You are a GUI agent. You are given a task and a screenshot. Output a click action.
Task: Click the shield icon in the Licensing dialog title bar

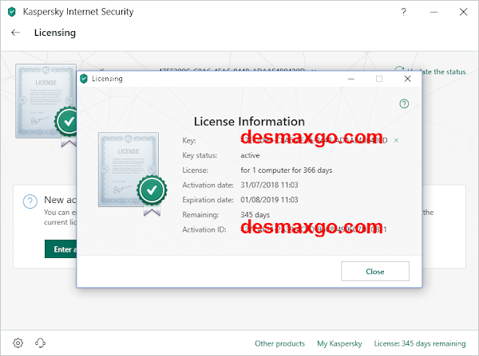[84, 79]
